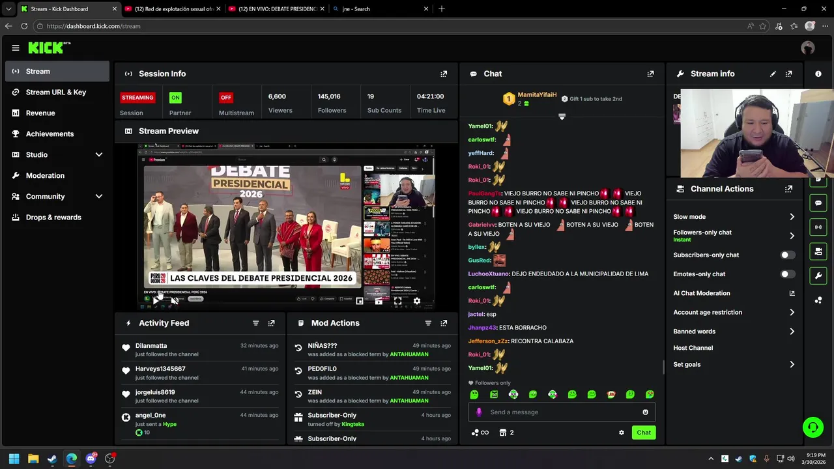This screenshot has width=834, height=469.
Task: Click the purple microphone icon in message box
Action: pyautogui.click(x=479, y=412)
